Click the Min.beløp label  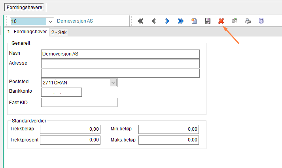coord(121,129)
